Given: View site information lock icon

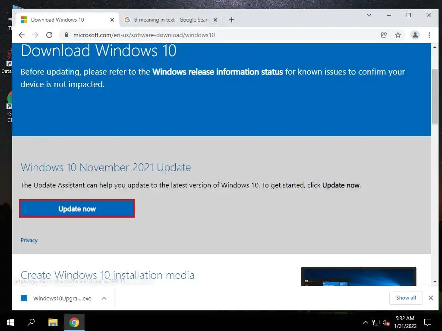Looking at the screenshot, I should click(x=66, y=35).
